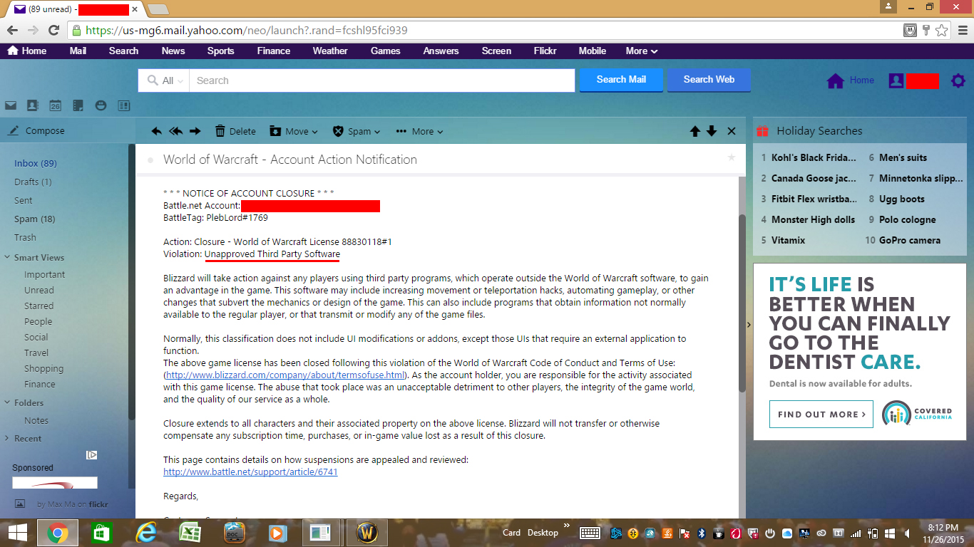
Task: Click the mail search input field
Action: pos(381,80)
